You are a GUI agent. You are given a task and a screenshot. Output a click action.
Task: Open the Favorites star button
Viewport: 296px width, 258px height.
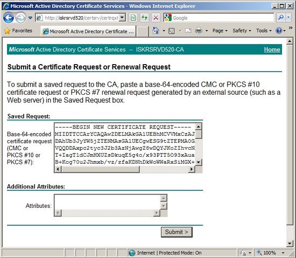click(x=18, y=31)
